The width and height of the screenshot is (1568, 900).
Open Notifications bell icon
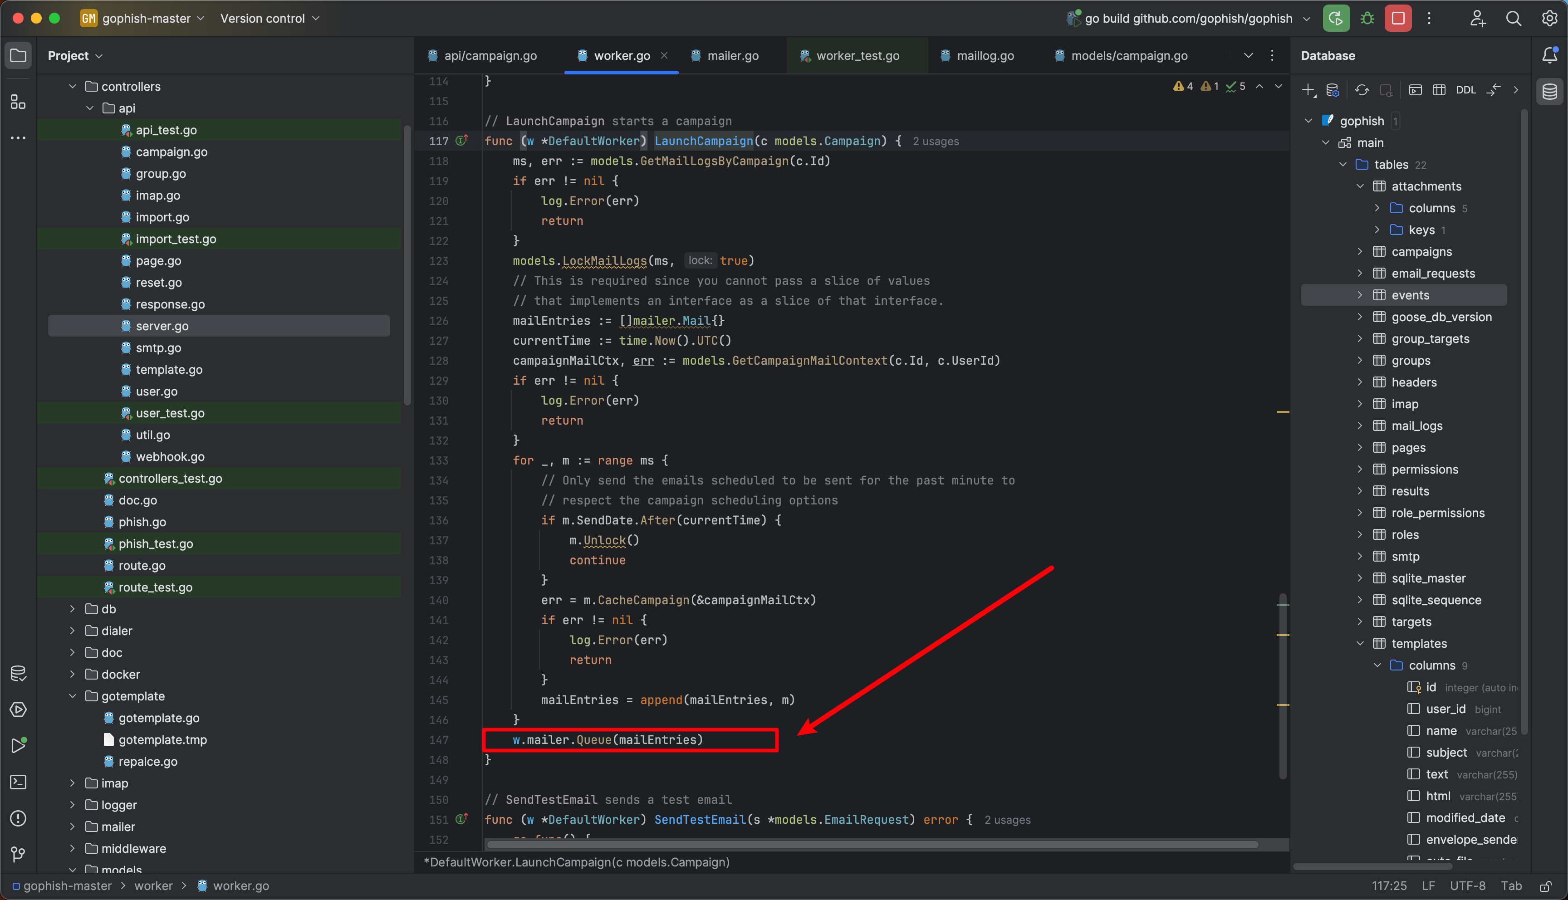pos(1549,56)
